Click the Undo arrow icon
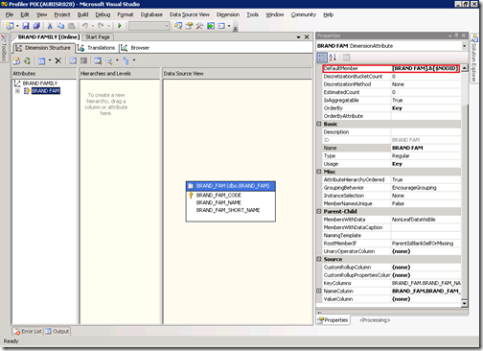 85,26
